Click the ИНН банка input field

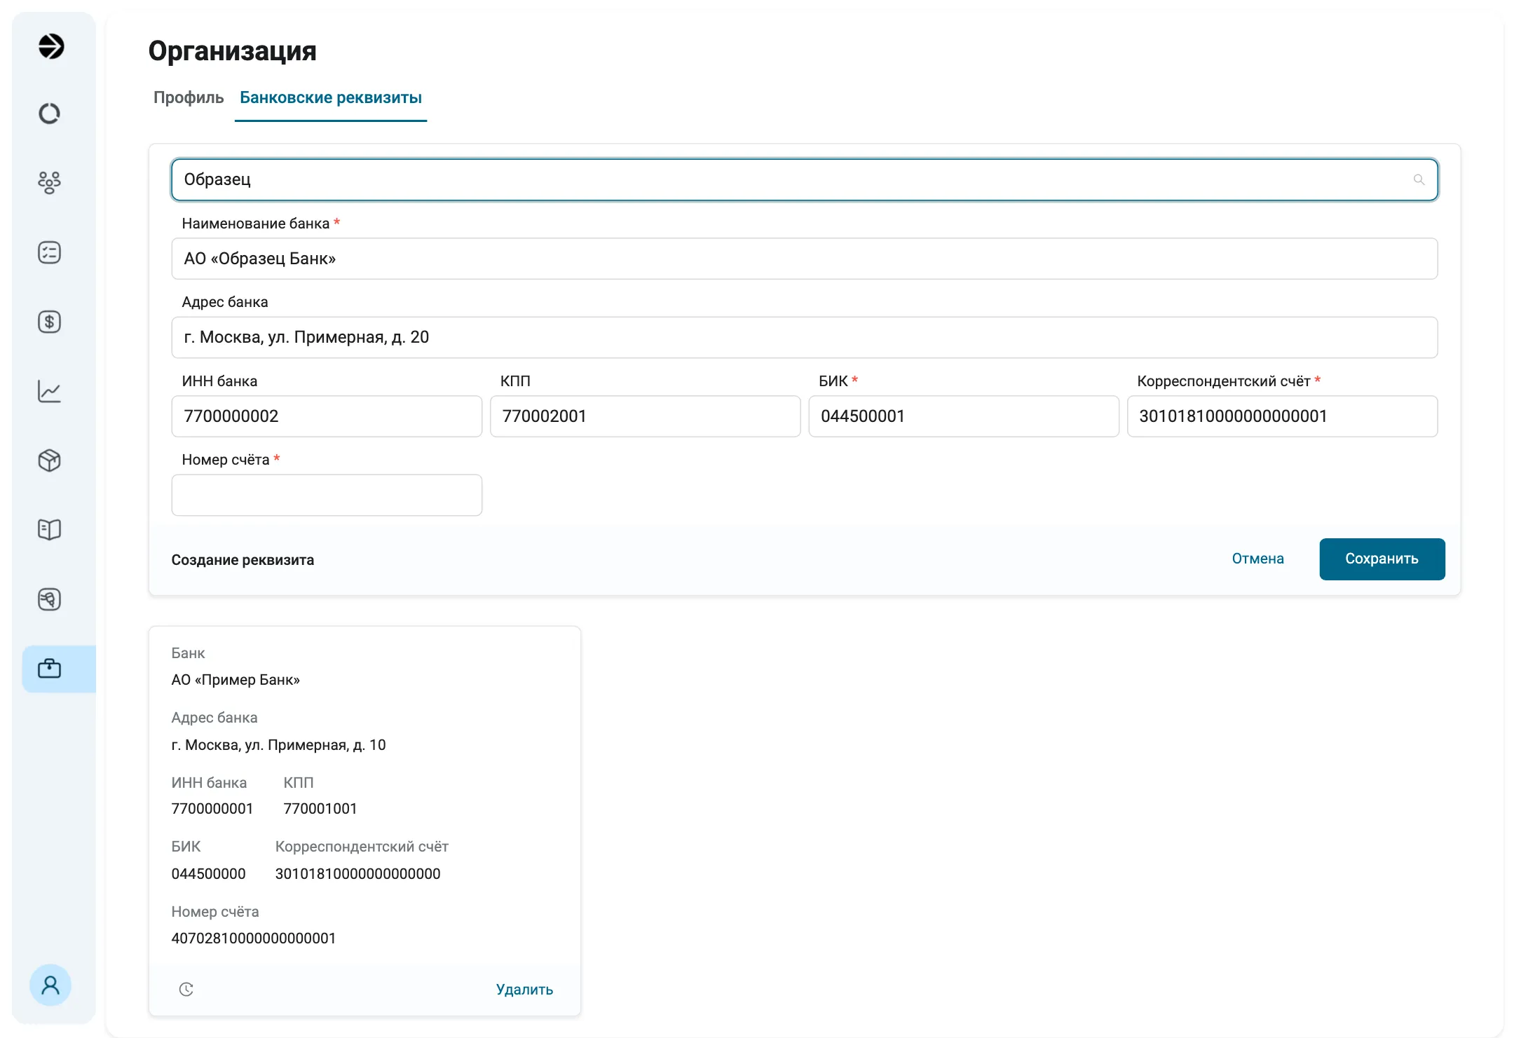[327, 416]
